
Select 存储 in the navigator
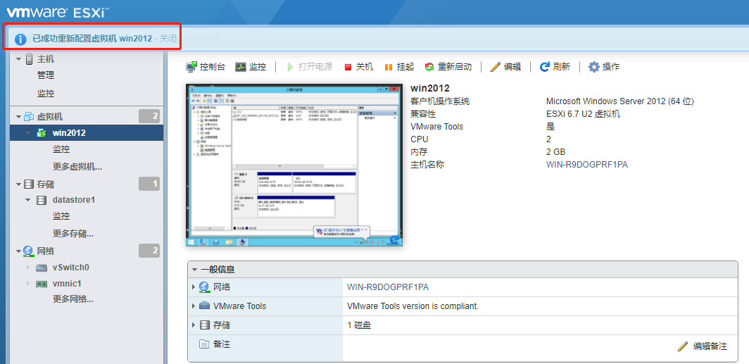(45, 184)
